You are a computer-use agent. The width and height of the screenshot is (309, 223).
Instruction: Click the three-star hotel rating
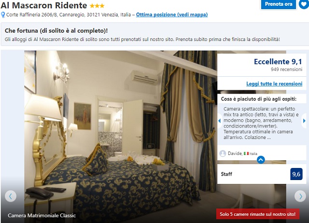click(97, 6)
